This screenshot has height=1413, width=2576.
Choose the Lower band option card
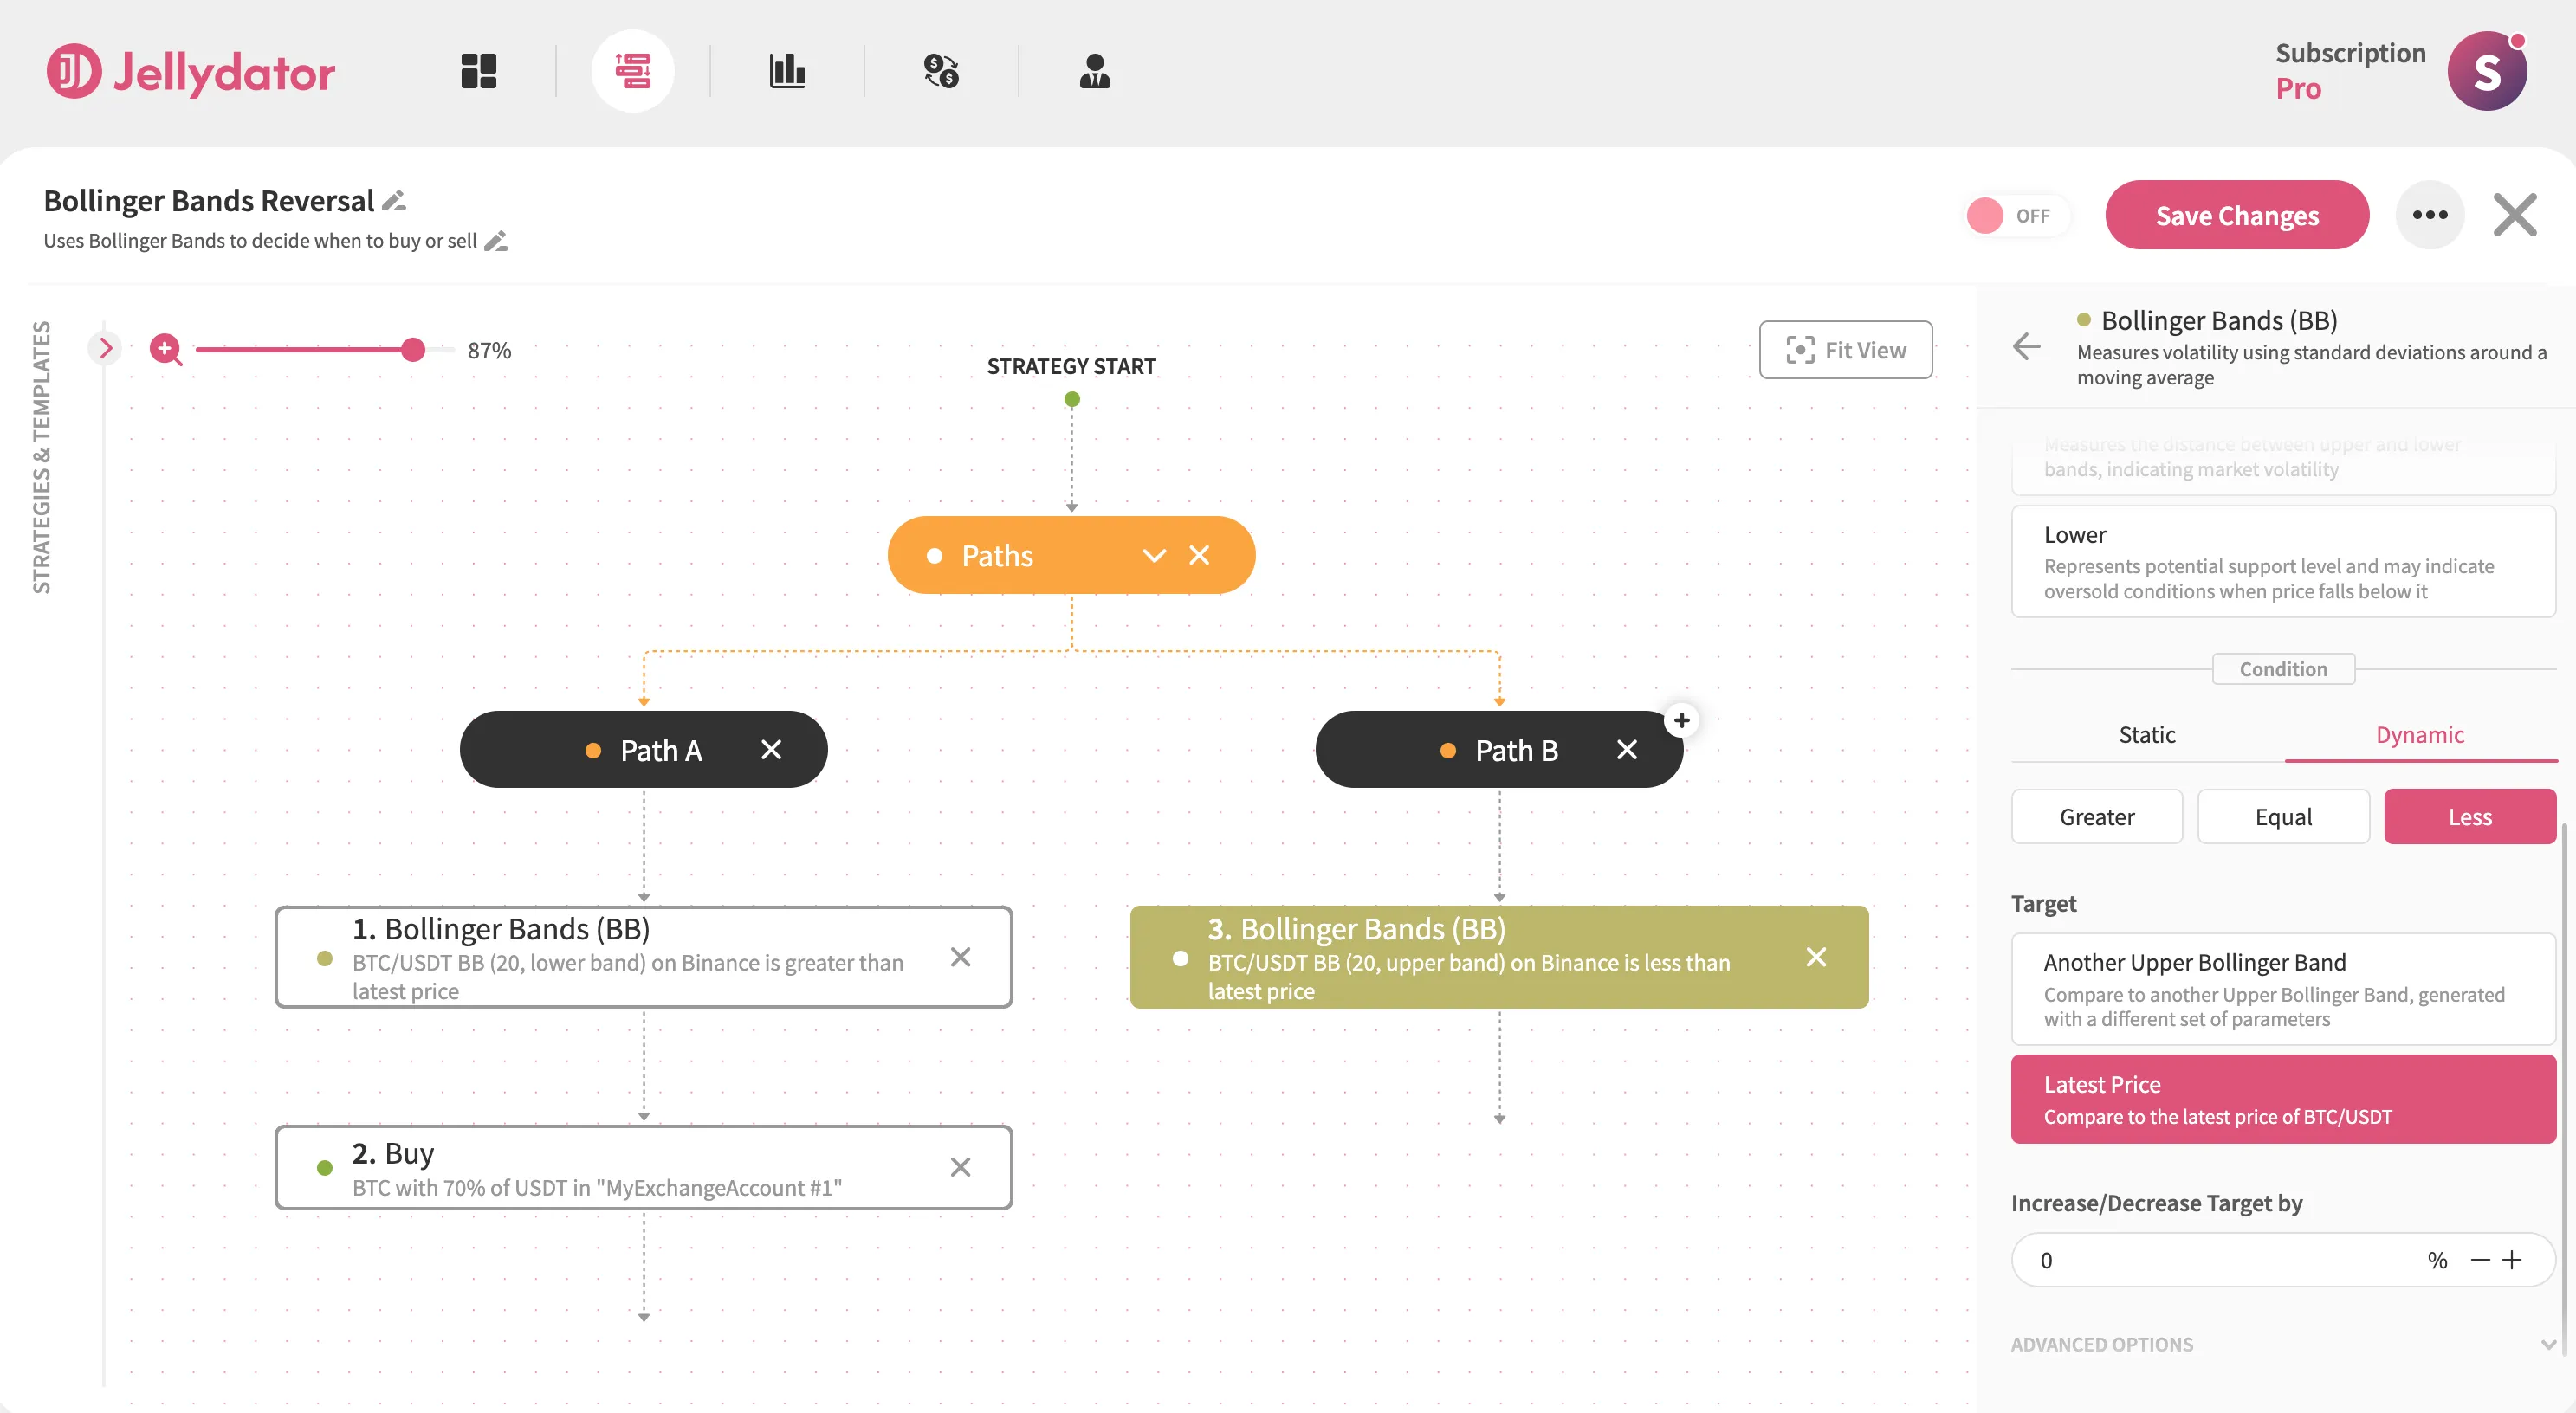[x=2283, y=562]
